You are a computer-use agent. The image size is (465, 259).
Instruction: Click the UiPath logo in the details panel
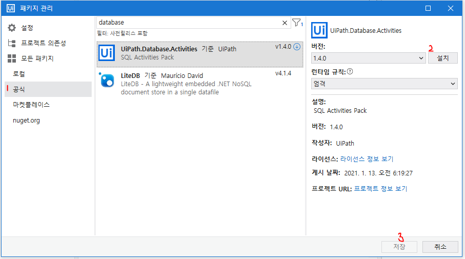tap(319, 30)
